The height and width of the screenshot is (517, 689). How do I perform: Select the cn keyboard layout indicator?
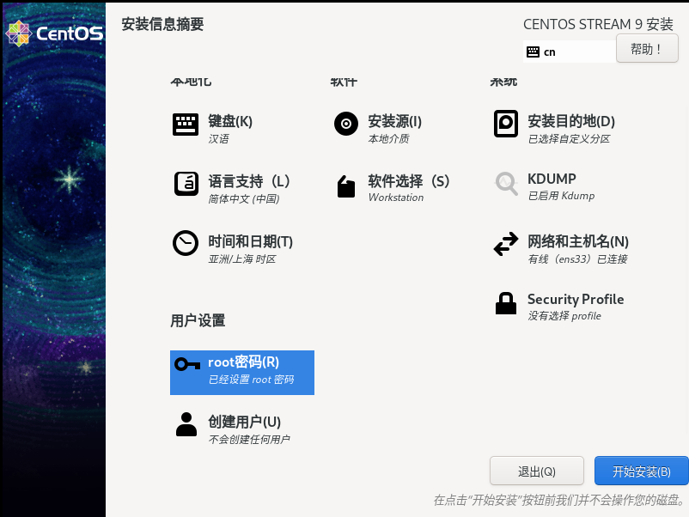click(569, 52)
